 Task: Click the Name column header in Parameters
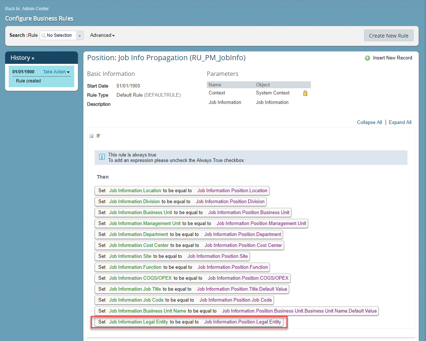click(x=214, y=85)
